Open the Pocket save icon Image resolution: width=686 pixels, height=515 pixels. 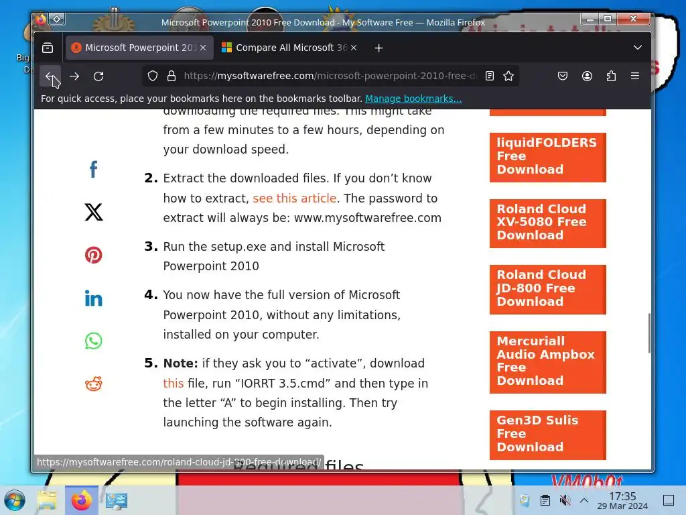click(563, 76)
